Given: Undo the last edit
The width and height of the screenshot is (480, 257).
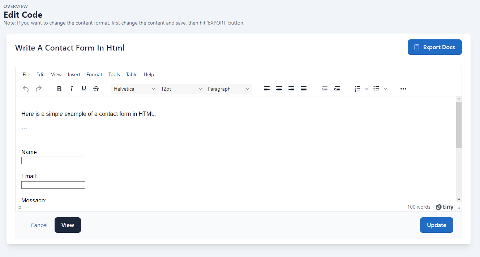Looking at the screenshot, I should tap(26, 89).
